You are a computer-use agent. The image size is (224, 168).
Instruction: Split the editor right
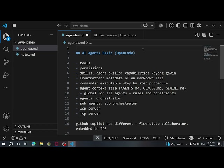click(211, 35)
